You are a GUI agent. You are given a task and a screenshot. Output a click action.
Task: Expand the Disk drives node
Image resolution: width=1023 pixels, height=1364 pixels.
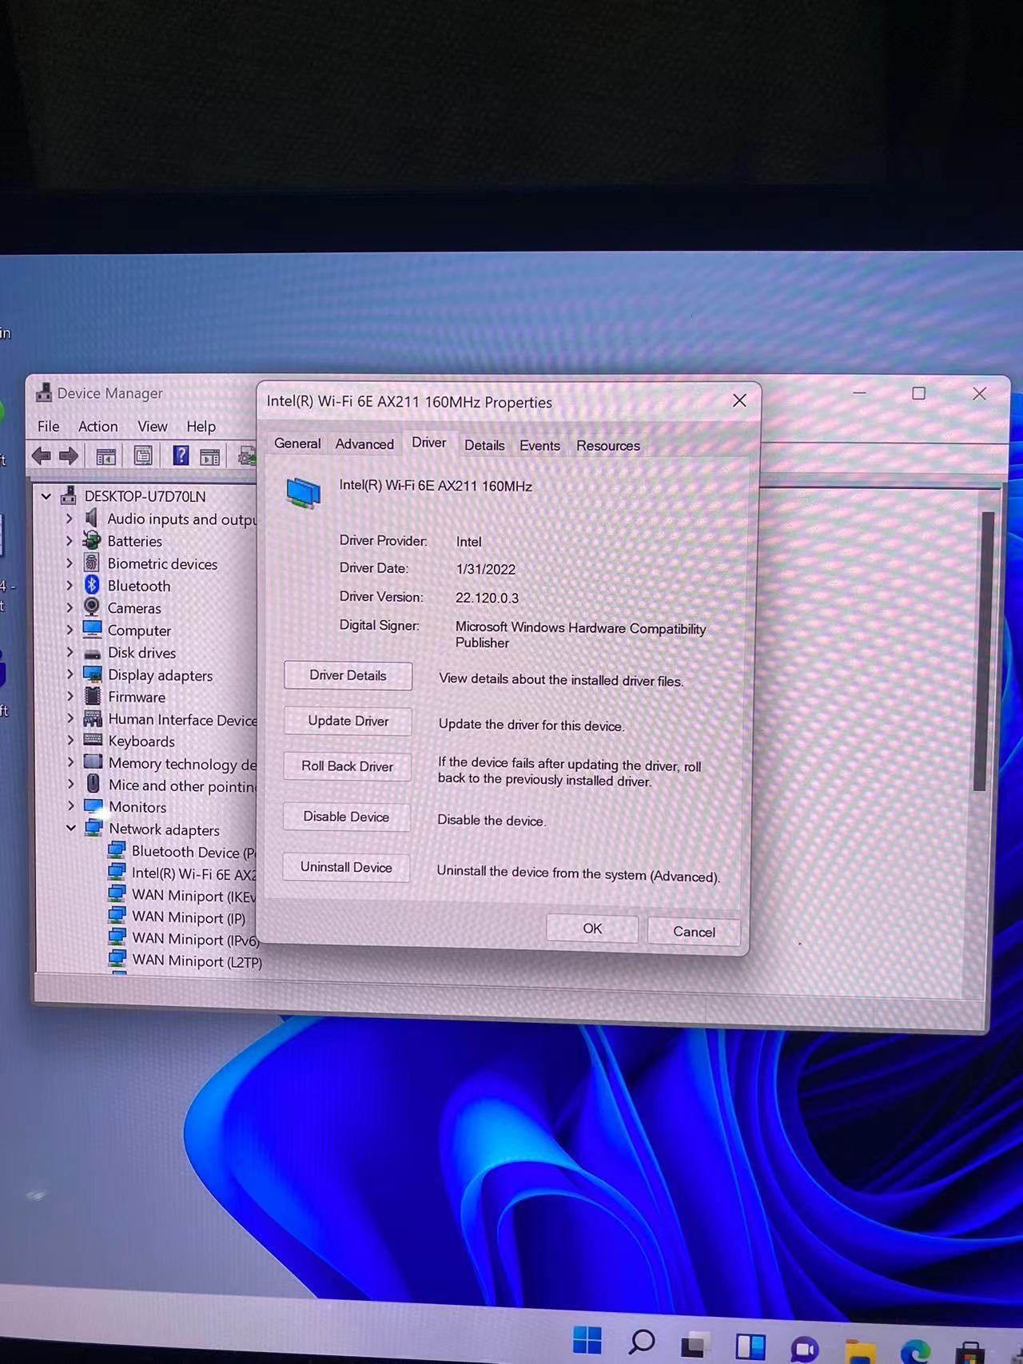[70, 652]
